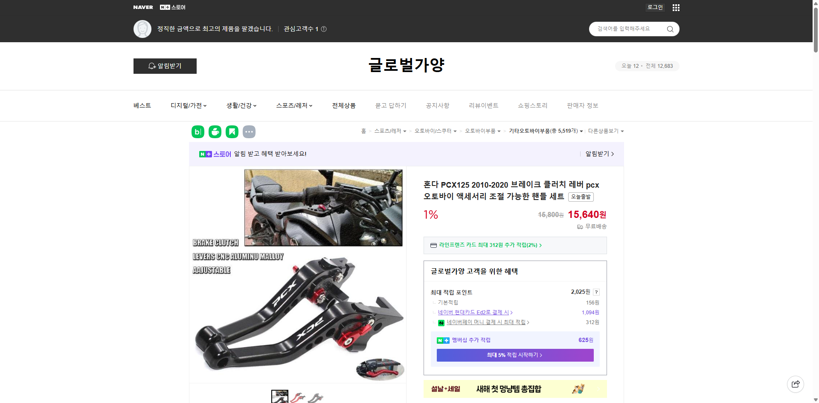The height and width of the screenshot is (403, 819).
Task: Open the 기타오토바이부품 breadcrumb dropdown
Action: pos(583,131)
